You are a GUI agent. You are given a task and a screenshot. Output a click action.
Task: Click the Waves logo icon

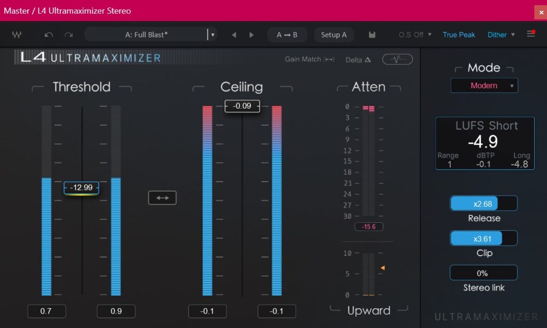tap(17, 35)
